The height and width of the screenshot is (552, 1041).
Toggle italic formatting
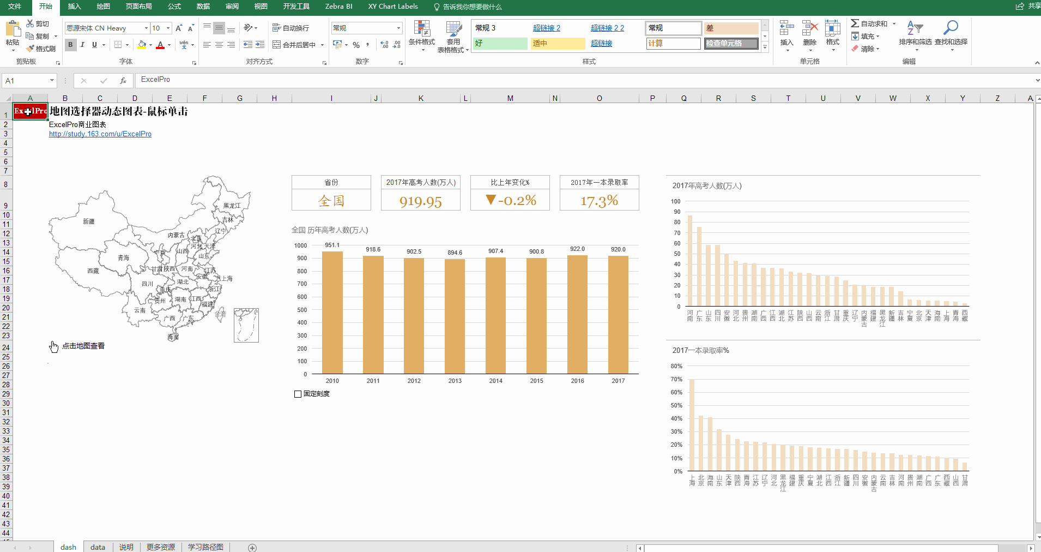(82, 45)
